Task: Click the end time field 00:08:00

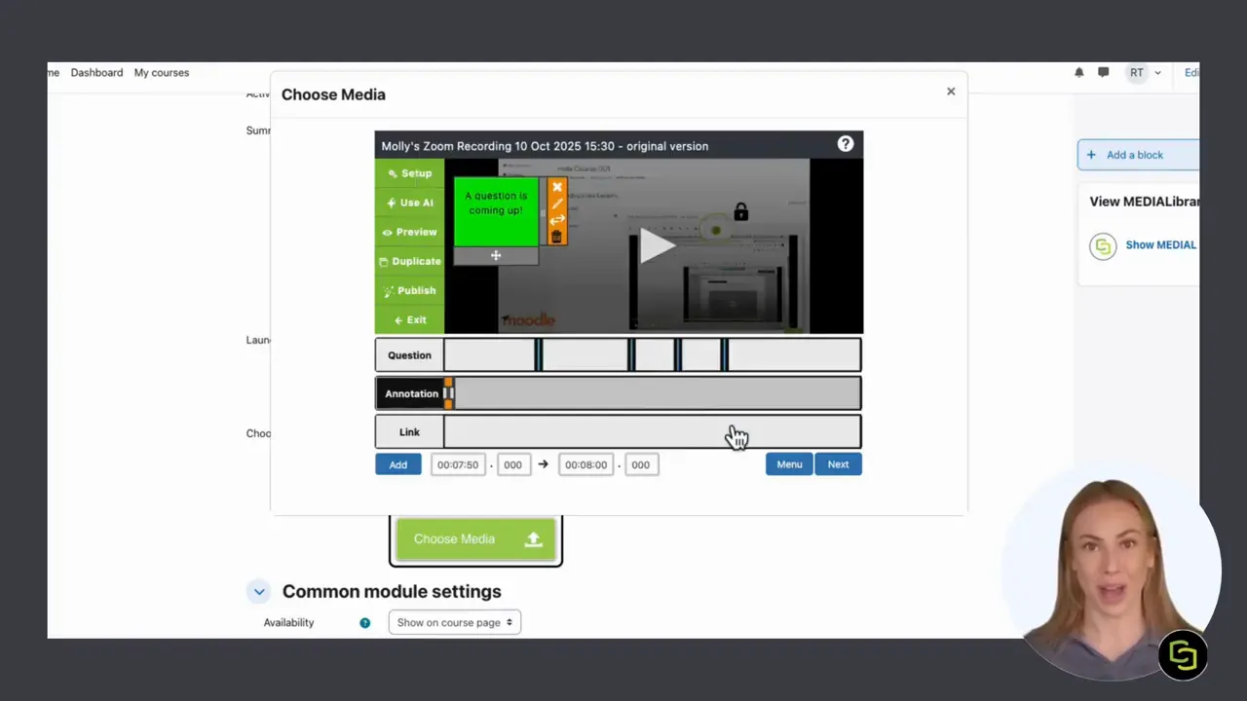Action: tap(586, 464)
